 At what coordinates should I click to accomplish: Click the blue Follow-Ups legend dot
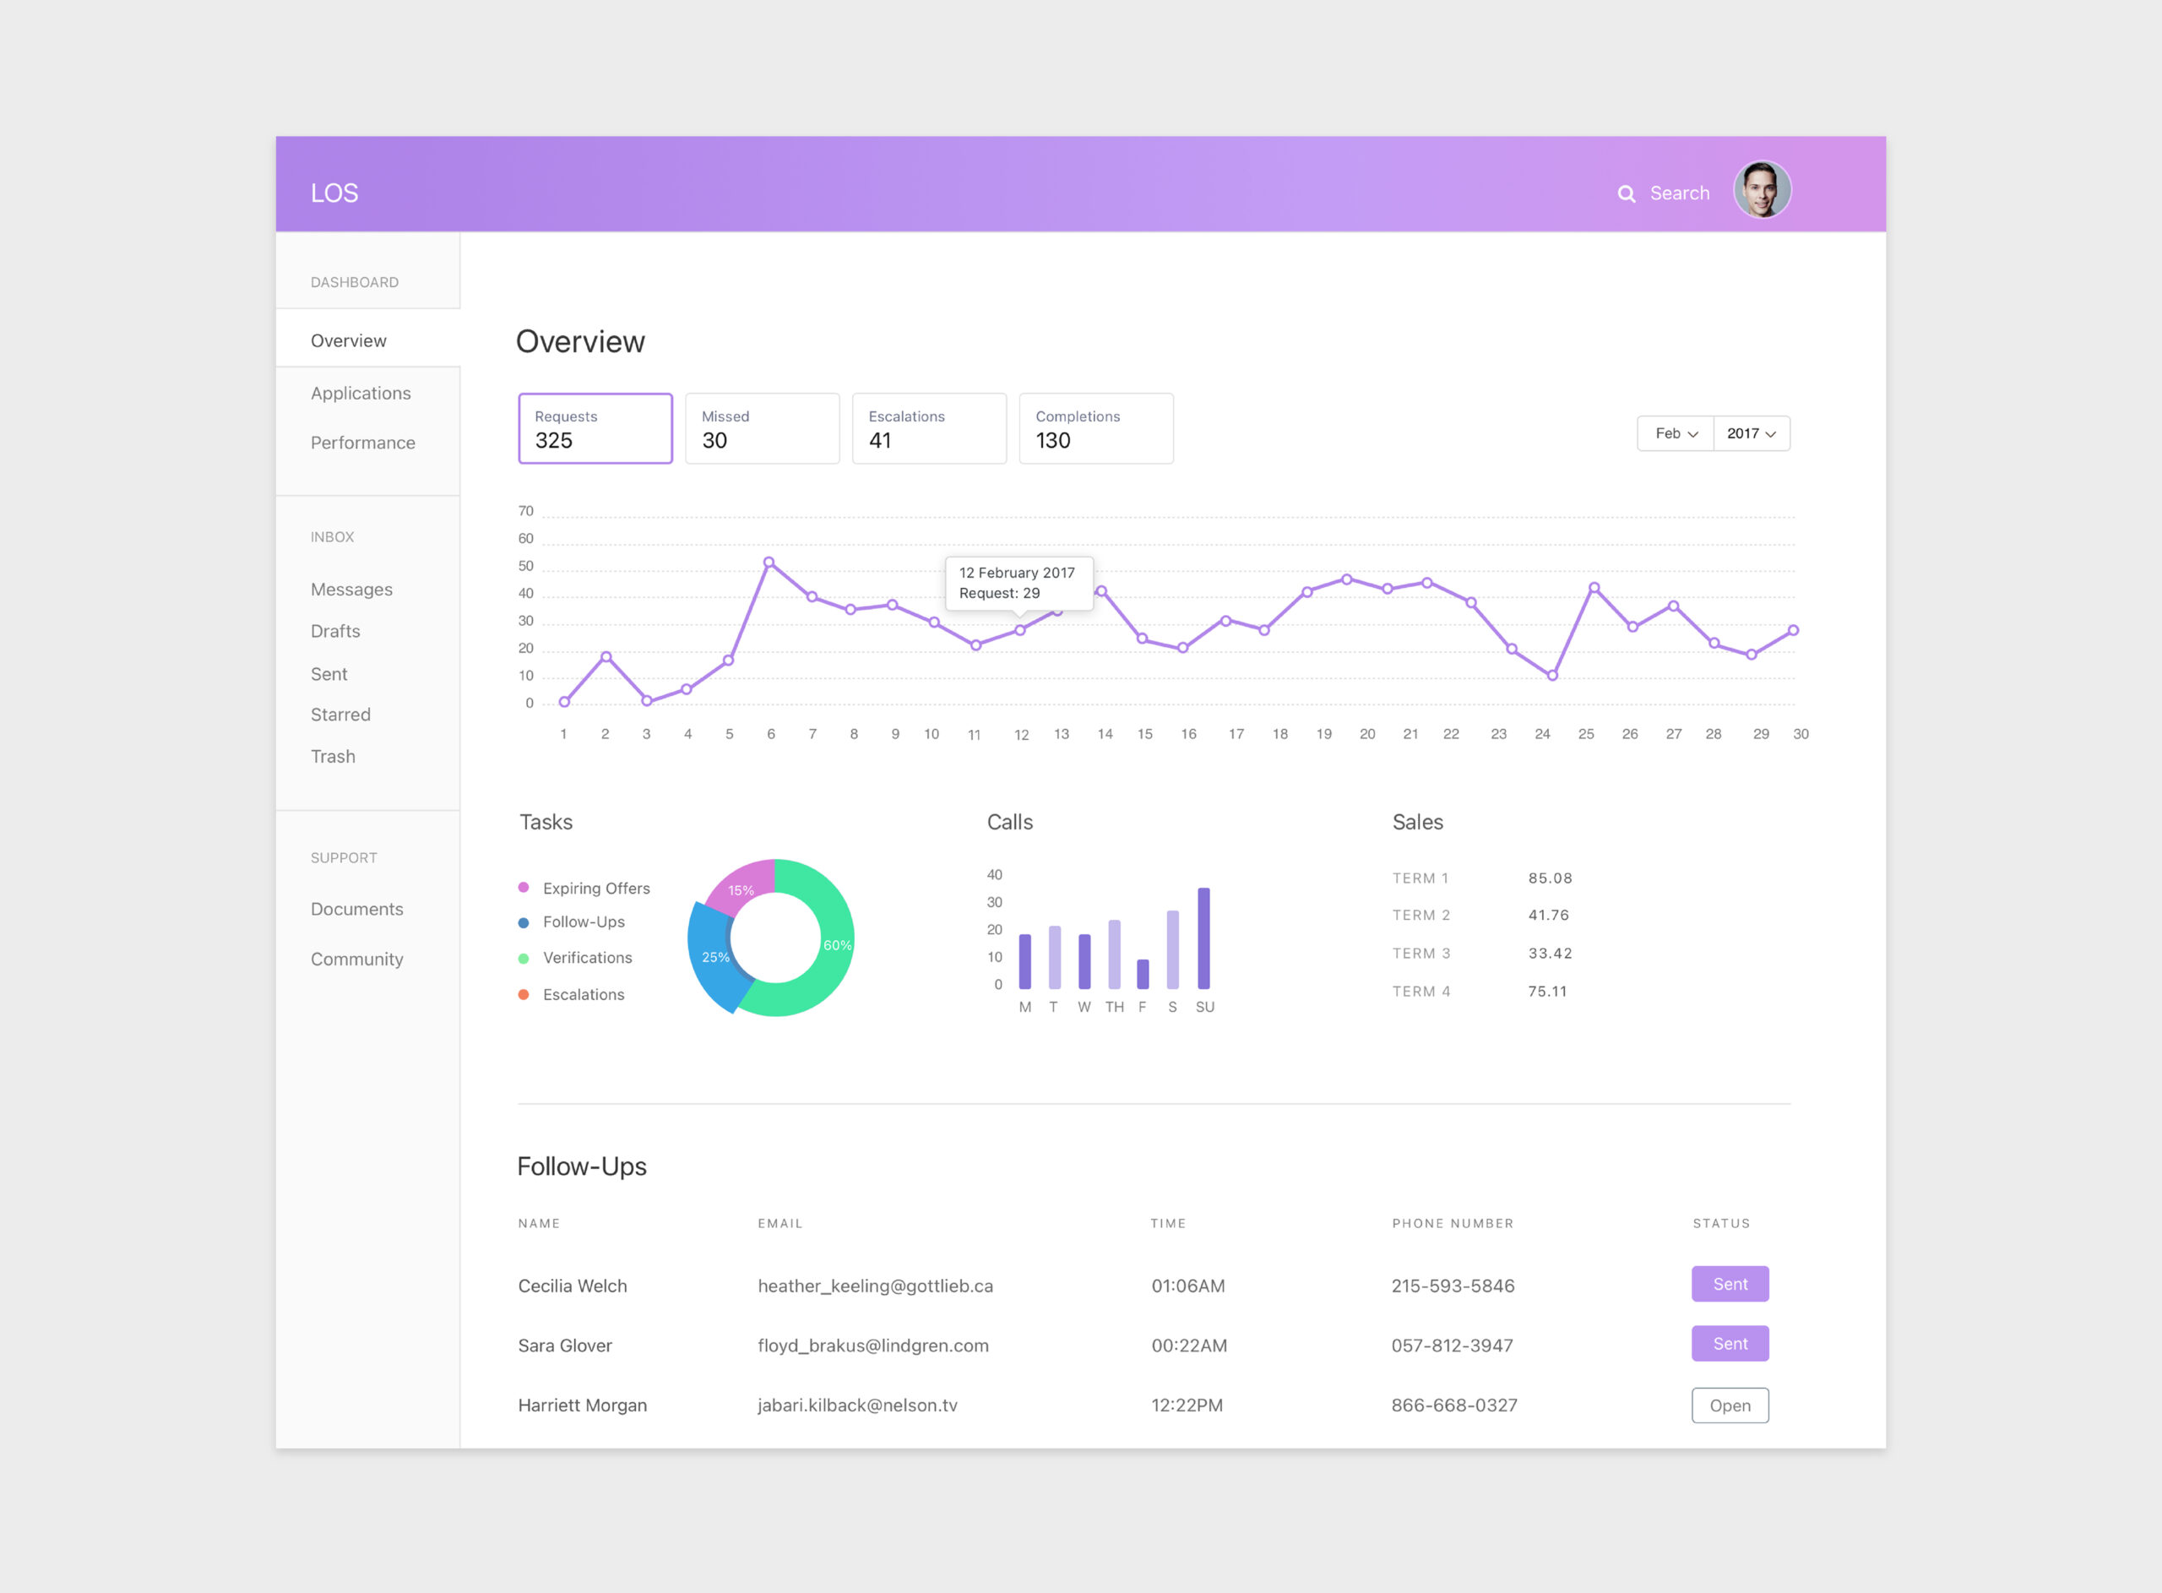tap(524, 923)
